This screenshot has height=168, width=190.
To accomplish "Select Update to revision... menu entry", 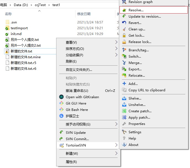I will click(144, 17).
